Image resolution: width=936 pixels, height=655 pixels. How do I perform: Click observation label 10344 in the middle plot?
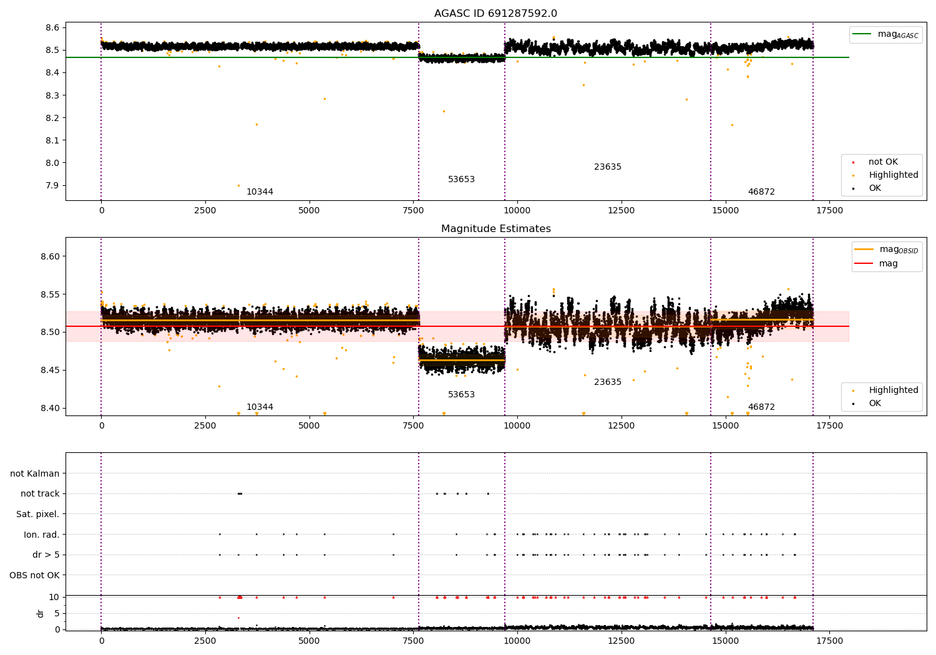coord(260,407)
